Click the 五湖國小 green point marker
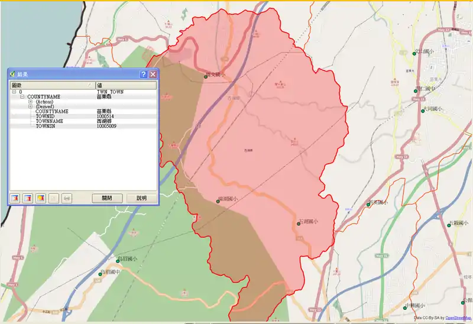This screenshot has height=324, width=473. tap(299, 223)
